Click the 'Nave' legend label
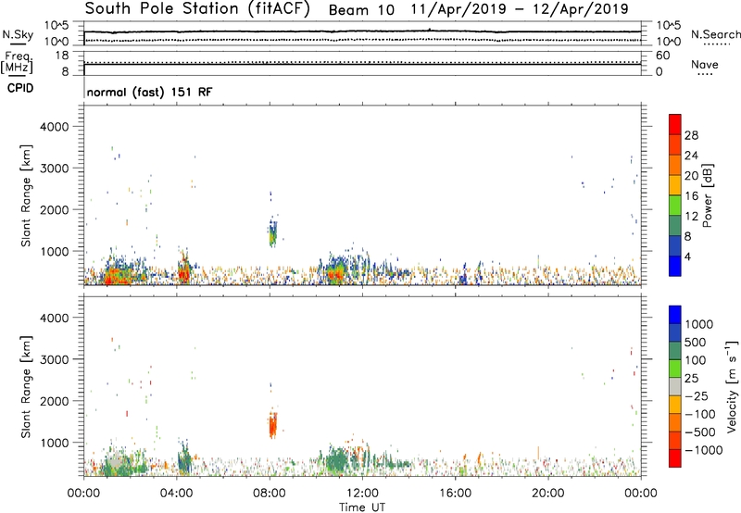The height and width of the screenshot is (513, 741). pos(705,64)
